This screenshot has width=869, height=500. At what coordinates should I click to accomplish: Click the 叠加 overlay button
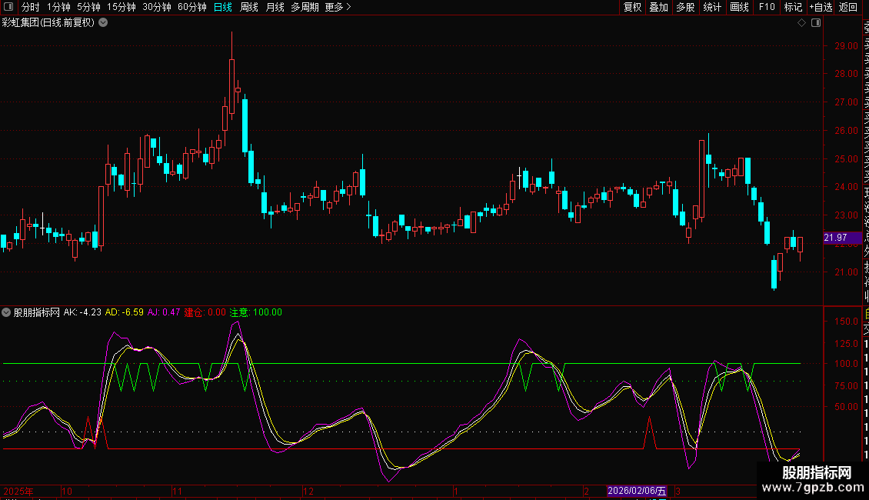[x=658, y=7]
